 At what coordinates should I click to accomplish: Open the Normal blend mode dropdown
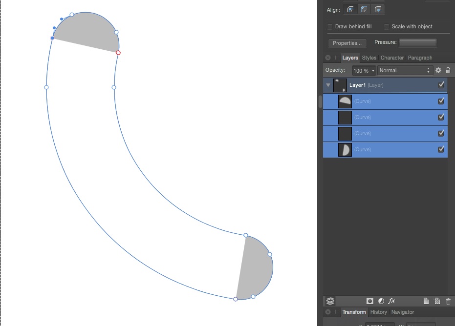(x=406, y=71)
